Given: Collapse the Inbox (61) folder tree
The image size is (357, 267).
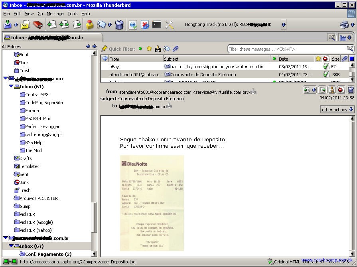Looking at the screenshot, I should (11, 86).
